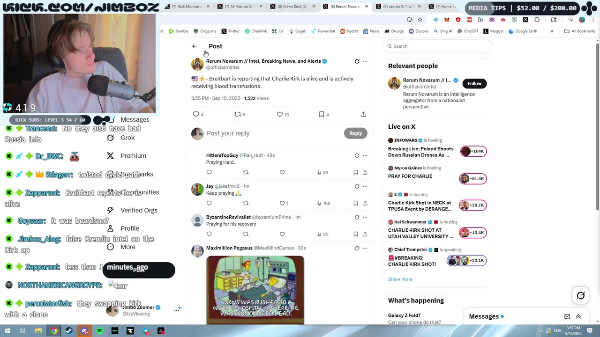Image resolution: width=600 pixels, height=337 pixels.
Task: Bookmark HitlersTopGuy's reply
Action: (x=356, y=172)
